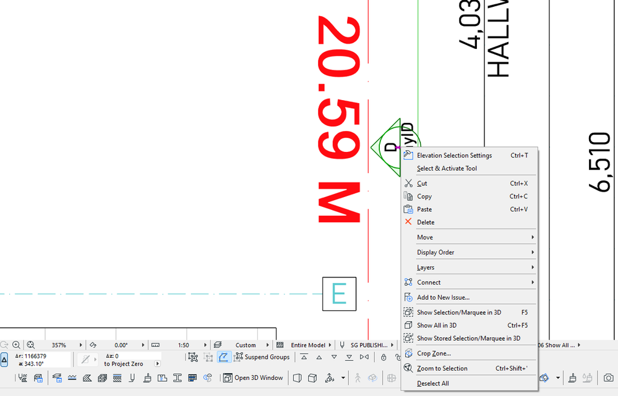This screenshot has width=618, height=396.
Task: Click the camera snapshot icon
Action: [x=609, y=378]
